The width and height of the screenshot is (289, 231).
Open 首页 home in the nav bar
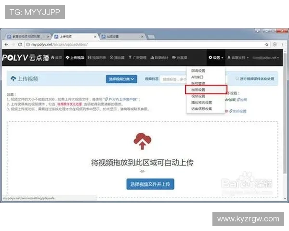56,58
